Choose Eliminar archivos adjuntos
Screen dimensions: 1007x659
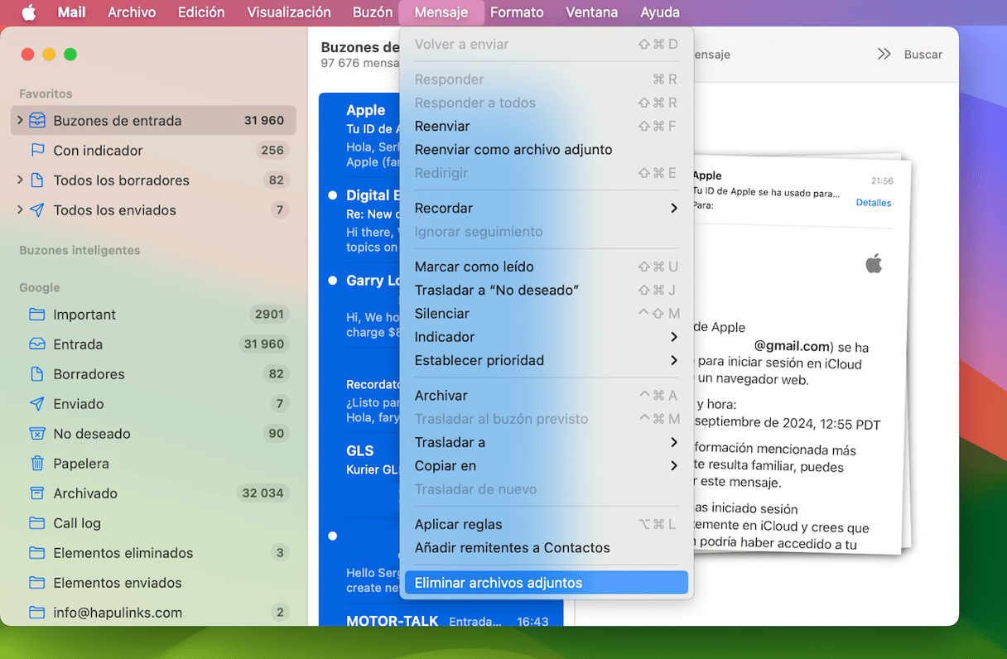point(547,583)
